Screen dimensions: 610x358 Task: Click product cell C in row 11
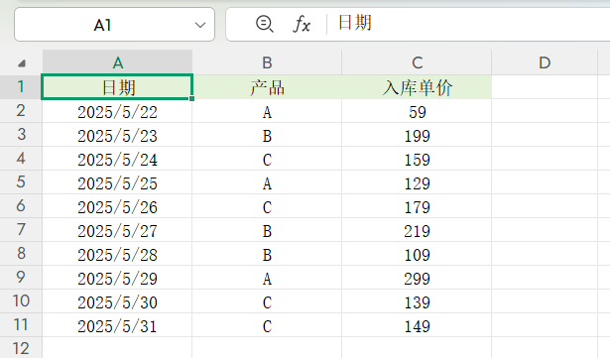coord(267,325)
